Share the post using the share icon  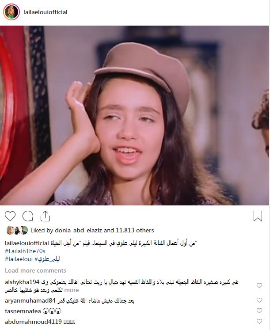coord(45,216)
